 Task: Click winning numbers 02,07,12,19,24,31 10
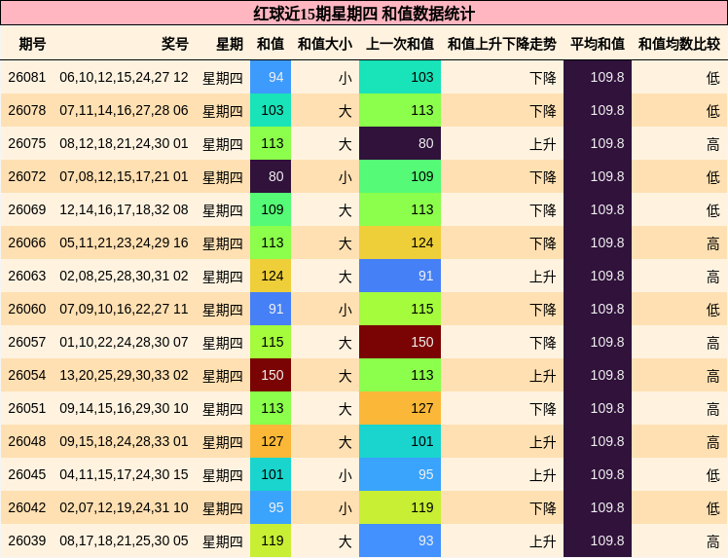click(124, 507)
